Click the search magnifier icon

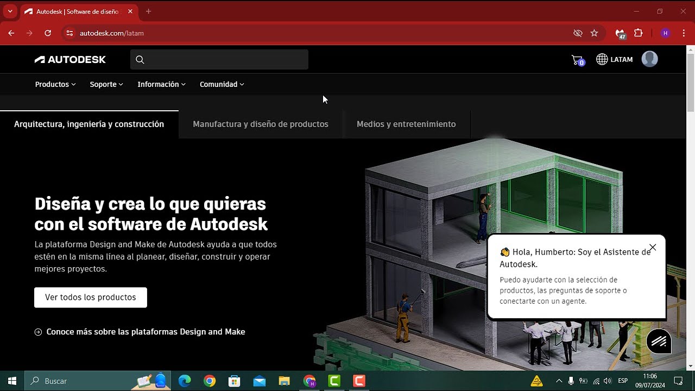[x=140, y=60]
